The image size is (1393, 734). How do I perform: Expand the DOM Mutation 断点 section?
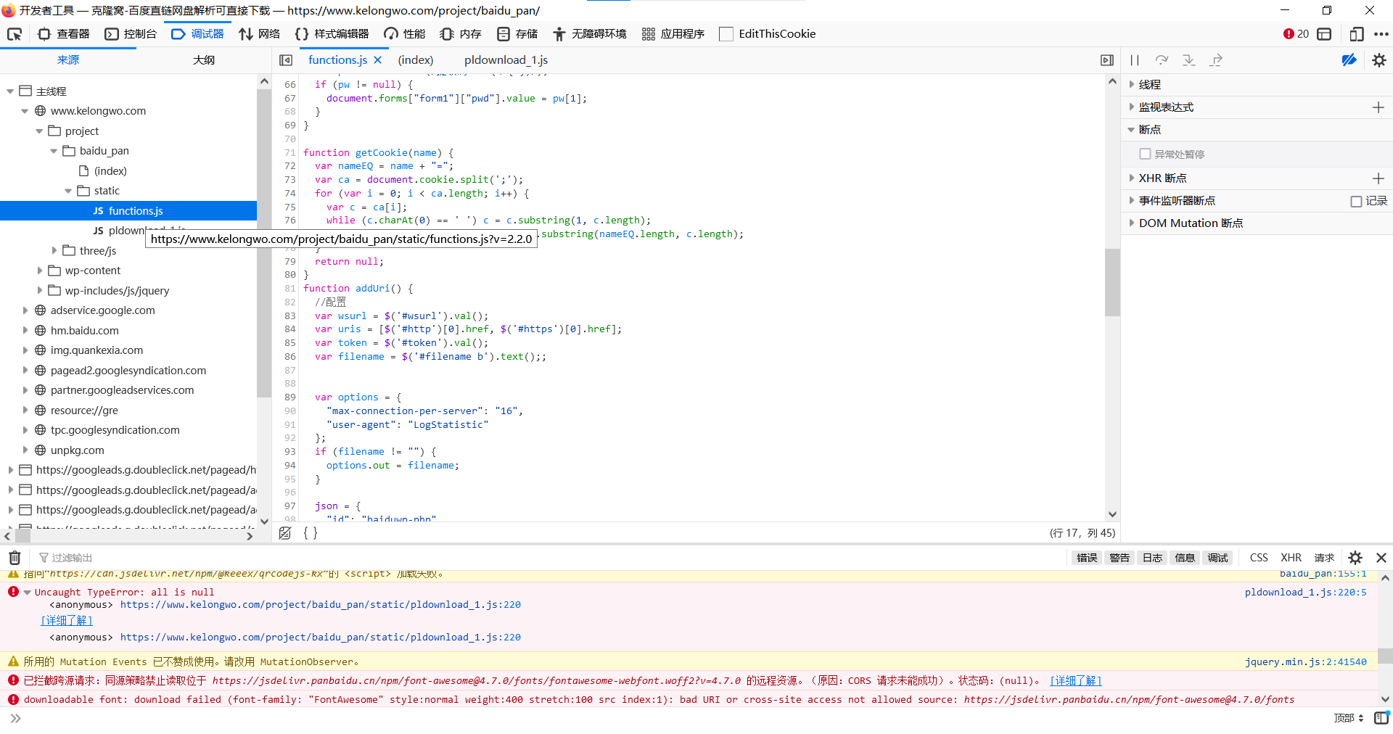pyautogui.click(x=1133, y=223)
